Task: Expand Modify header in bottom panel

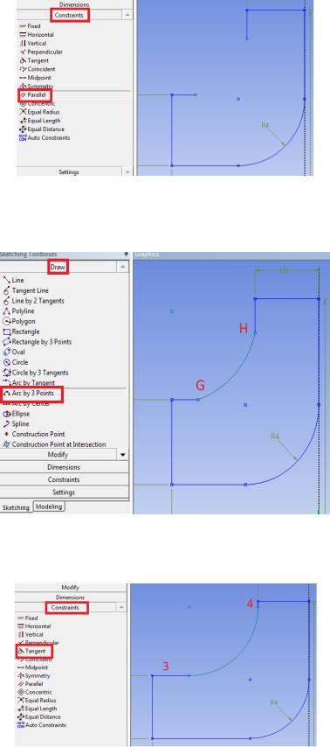Action: tap(71, 588)
